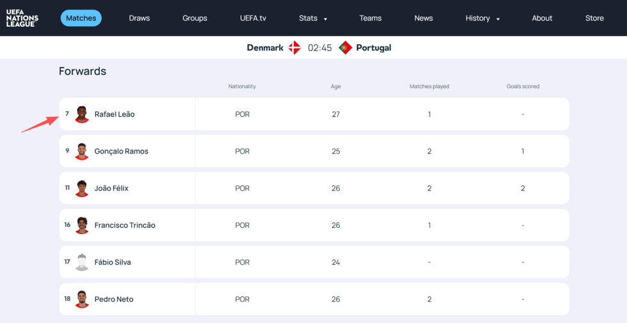Click Fábio Silva's age 24
This screenshot has height=323, width=627.
pos(336,262)
